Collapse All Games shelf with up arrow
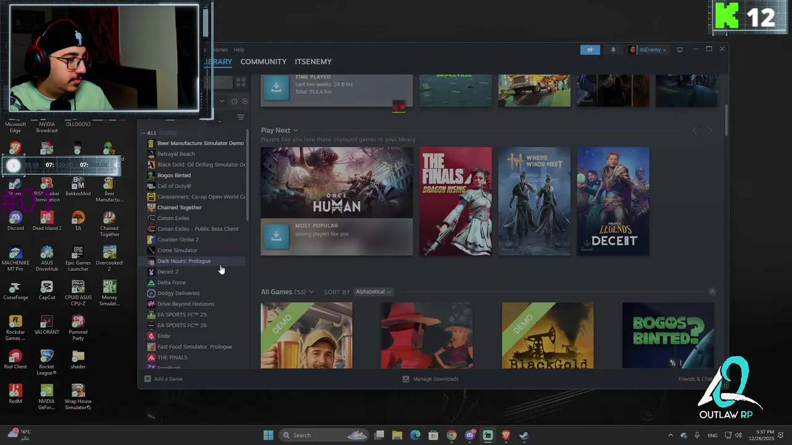The width and height of the screenshot is (792, 445). 712,292
